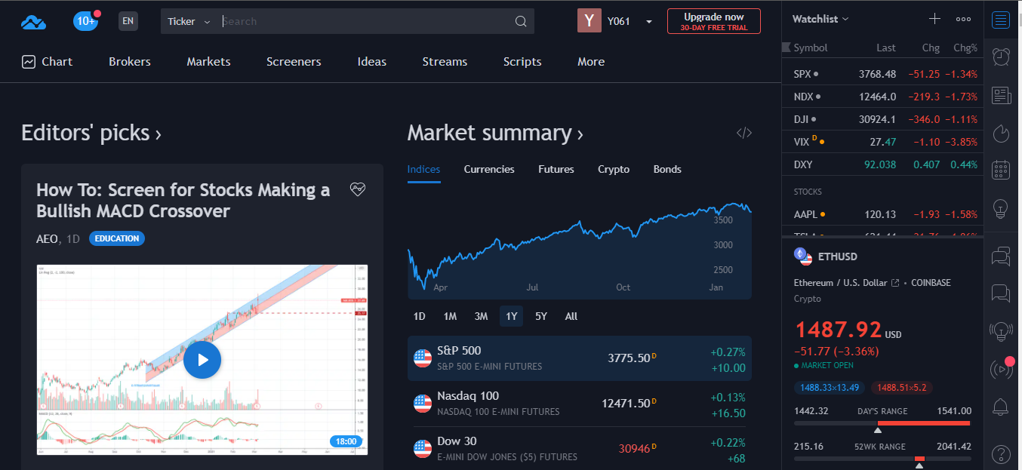Open the Screeners menu
Screen dimensions: 1022x470
[x=294, y=62]
